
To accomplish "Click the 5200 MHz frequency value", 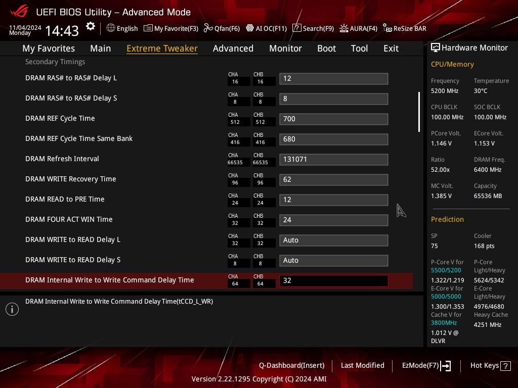I will [x=445, y=91].
